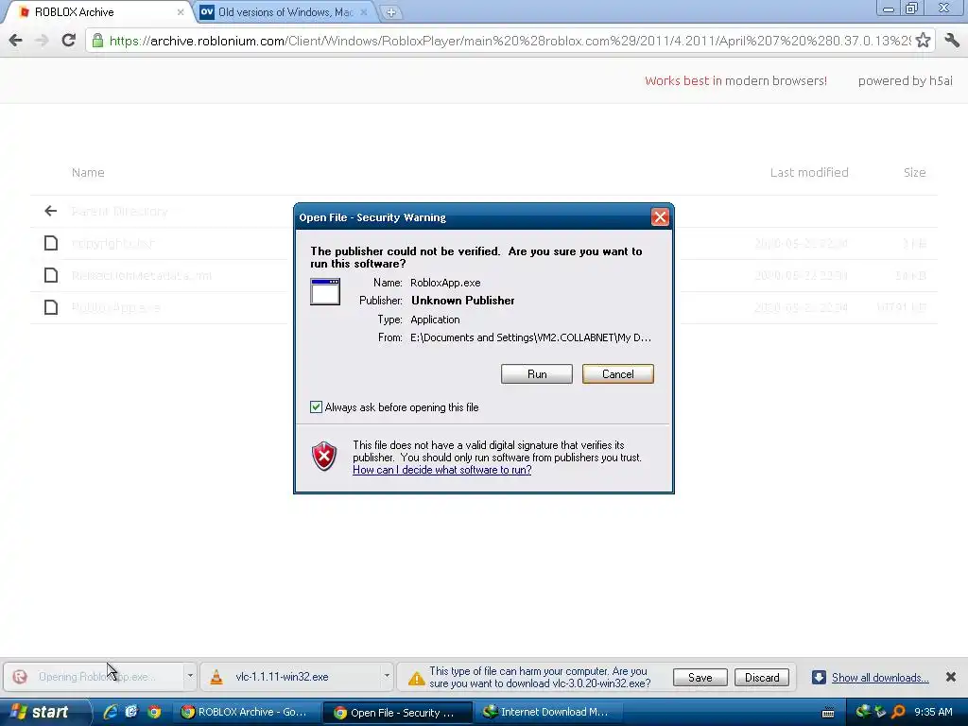
Task: Open the ROBLOX Archive taskbar window
Action: coord(245,712)
